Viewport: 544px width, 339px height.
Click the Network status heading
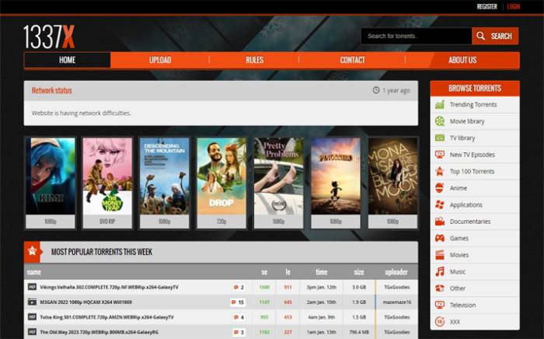tap(52, 90)
